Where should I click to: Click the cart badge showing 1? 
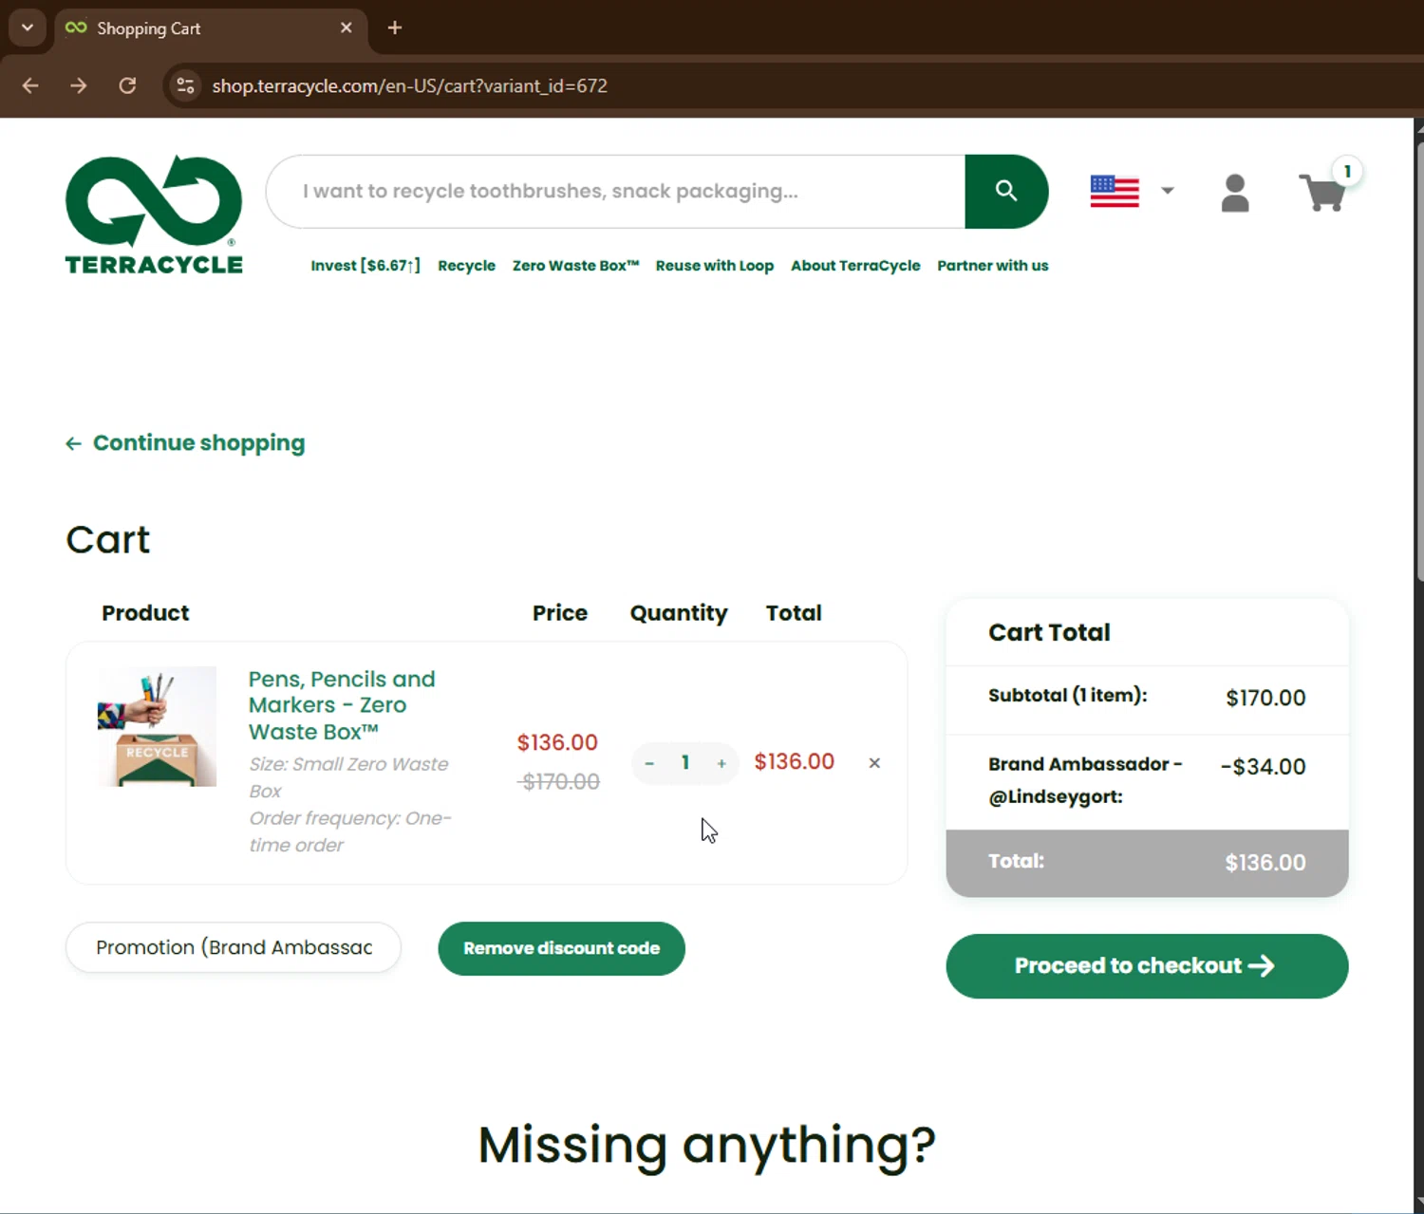tap(1347, 172)
